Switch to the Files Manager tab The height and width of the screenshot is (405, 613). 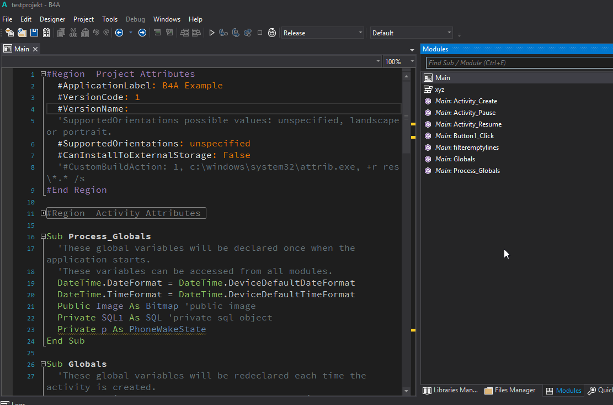[x=510, y=391]
